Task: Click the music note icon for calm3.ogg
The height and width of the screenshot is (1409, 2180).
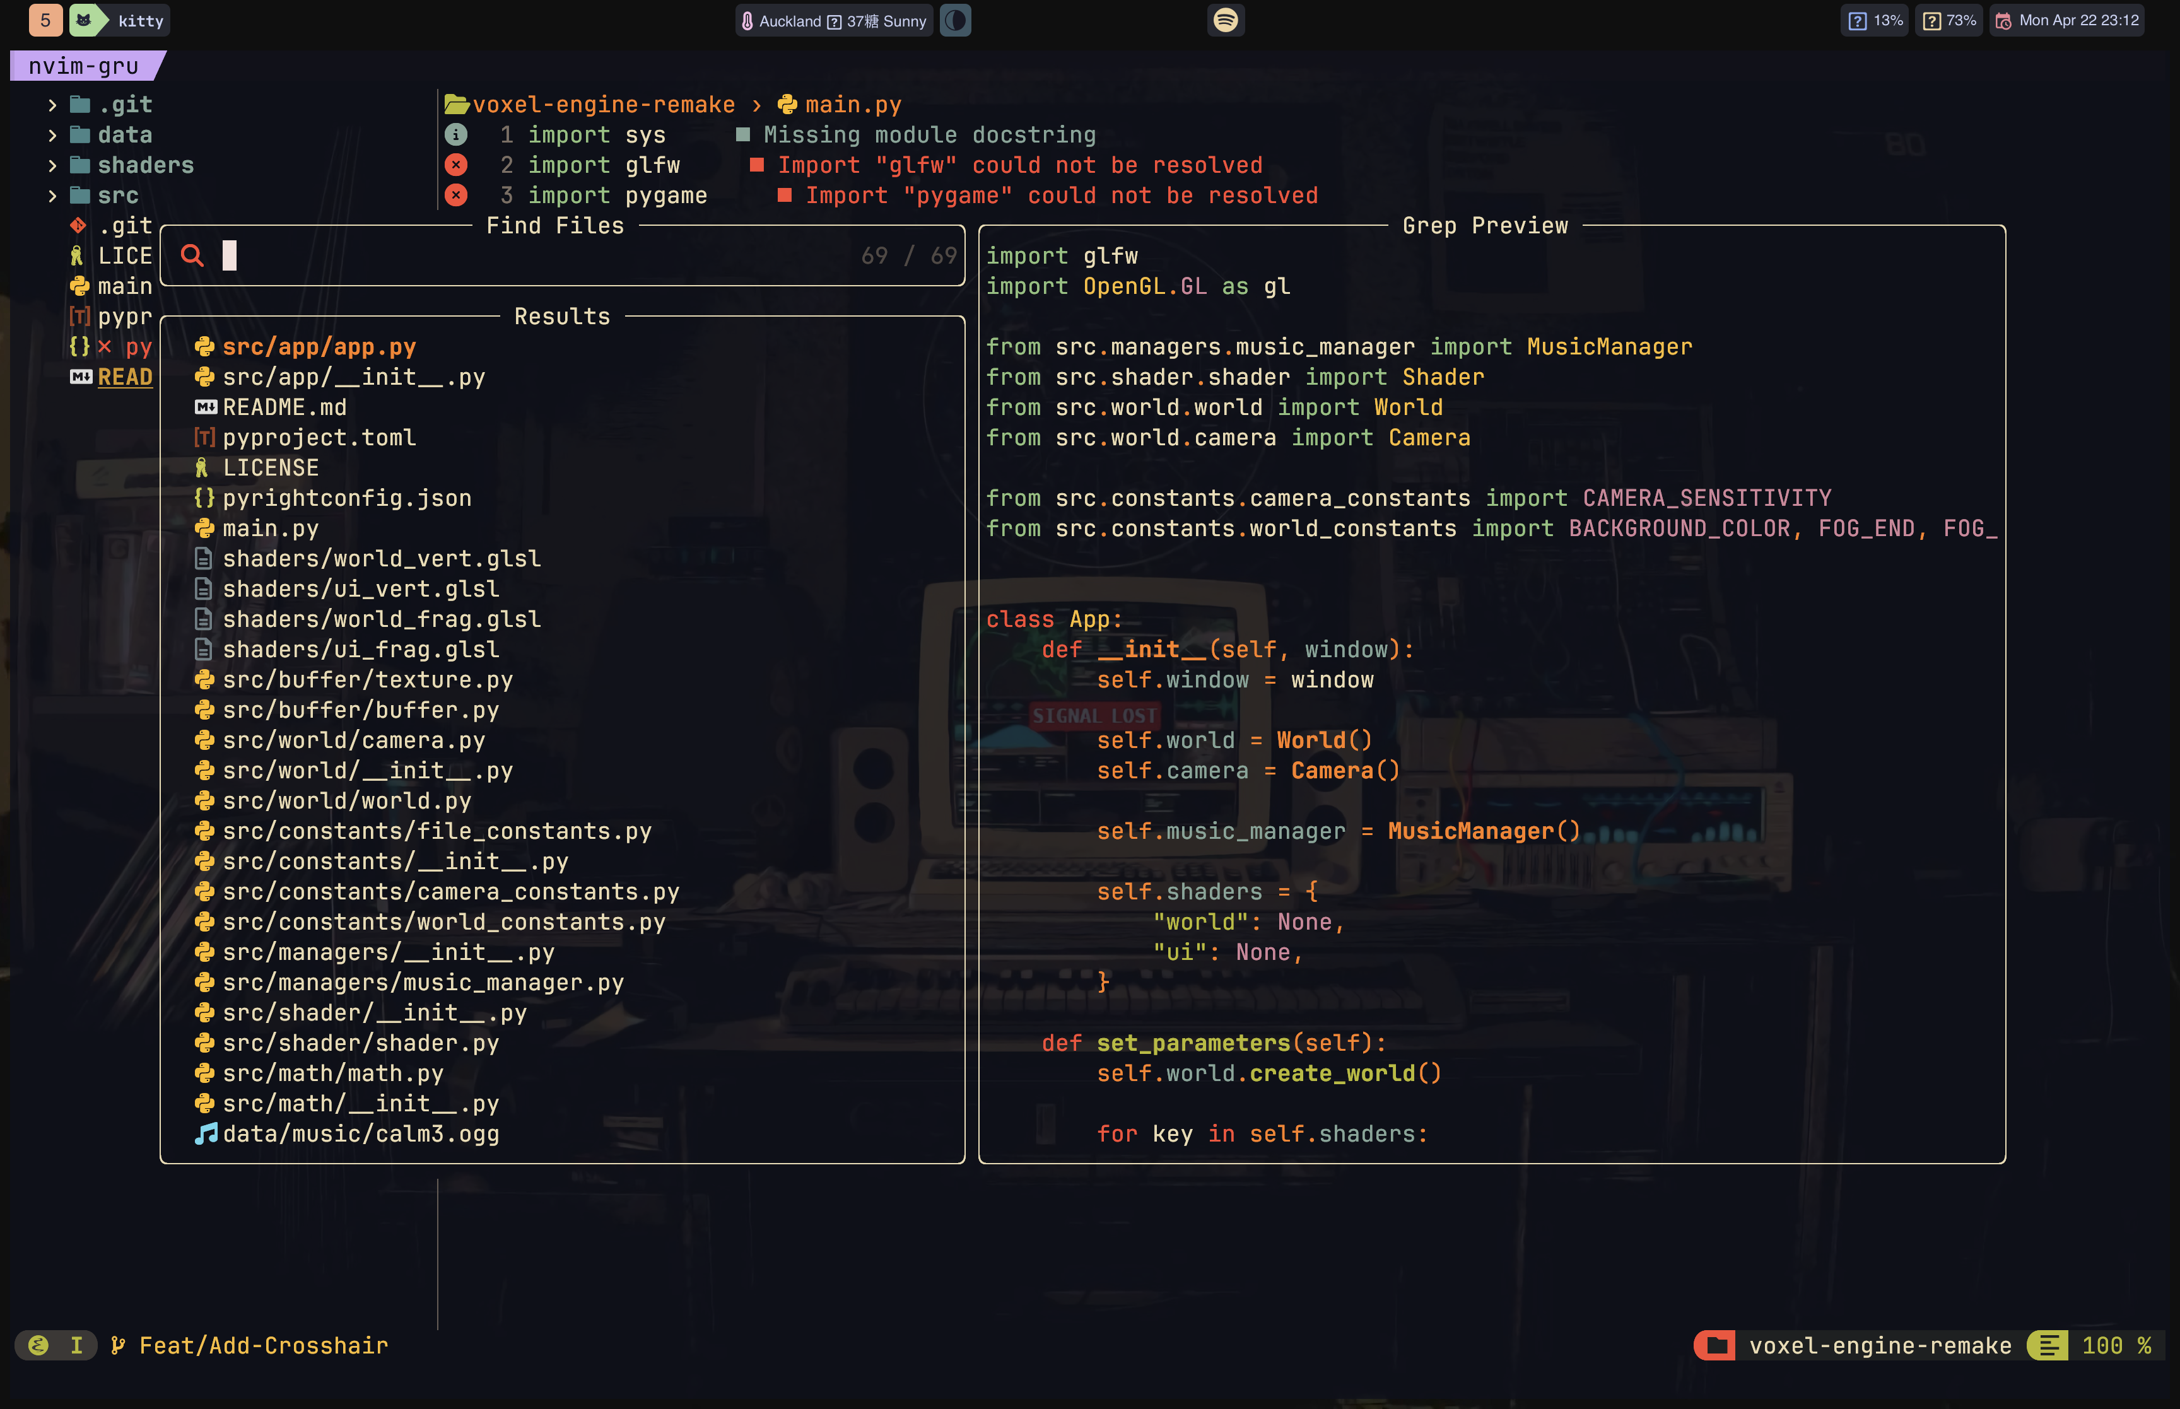Action: pos(206,1133)
